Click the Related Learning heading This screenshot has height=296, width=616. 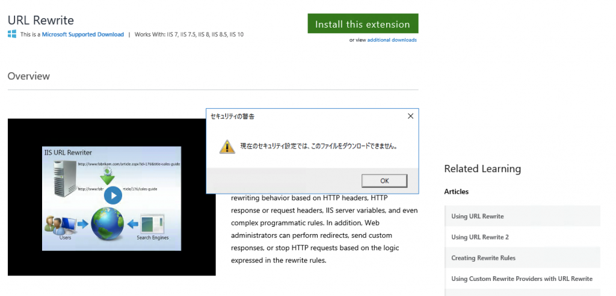[x=482, y=168]
